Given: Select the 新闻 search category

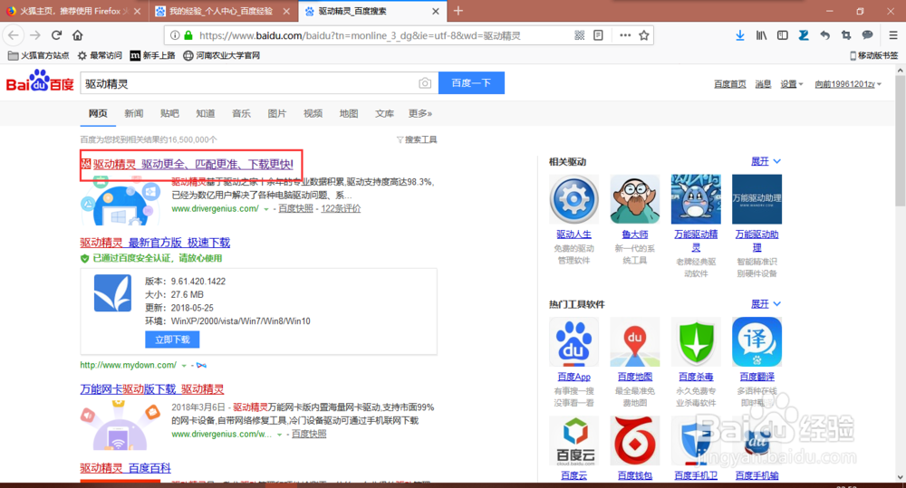Looking at the screenshot, I should point(133,114).
